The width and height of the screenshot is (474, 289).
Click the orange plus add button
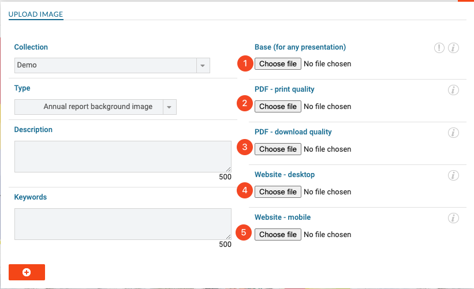coord(27,272)
